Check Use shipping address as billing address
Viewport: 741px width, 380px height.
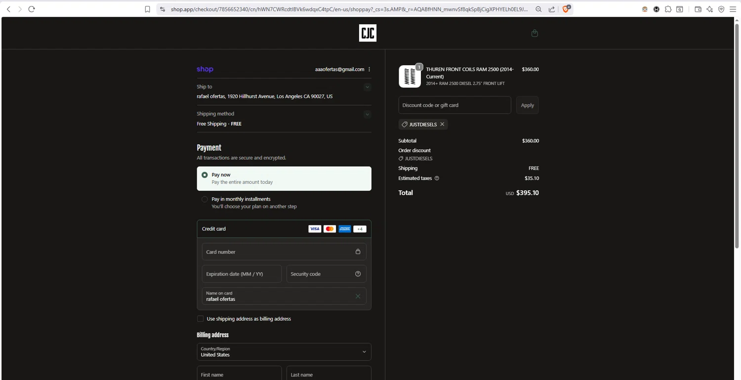click(201, 319)
